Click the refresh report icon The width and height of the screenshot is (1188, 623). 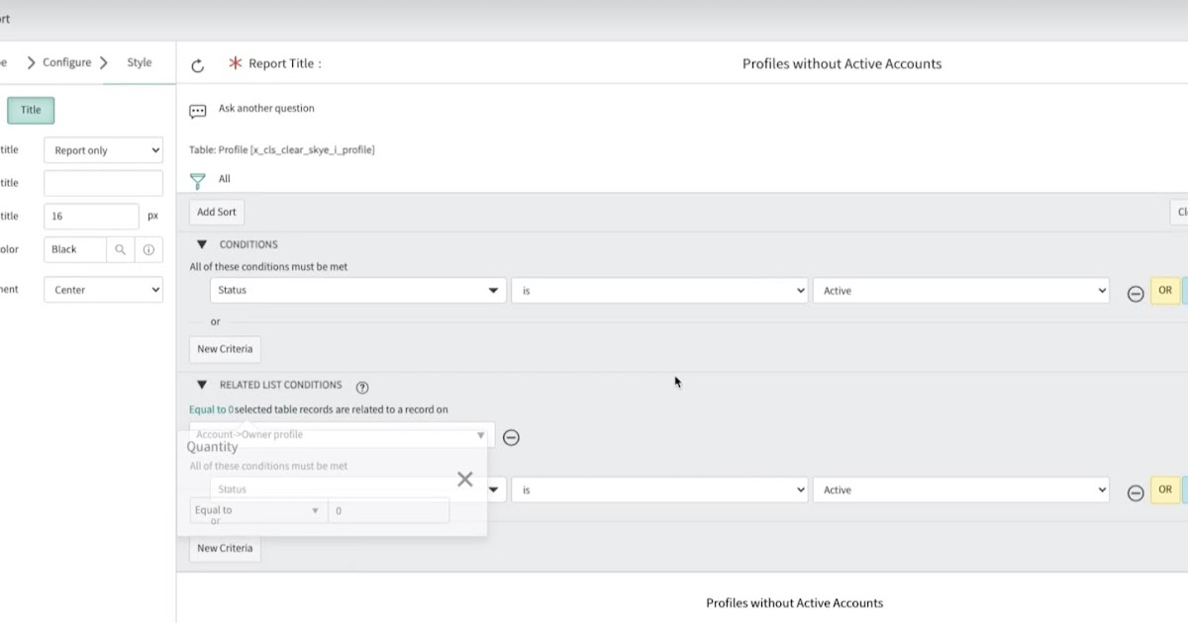point(198,63)
